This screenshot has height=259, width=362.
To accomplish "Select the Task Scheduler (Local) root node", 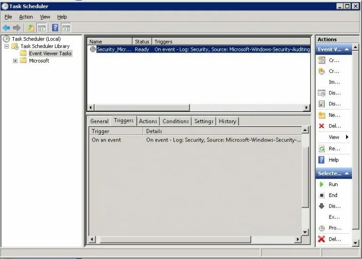I will coord(36,39).
